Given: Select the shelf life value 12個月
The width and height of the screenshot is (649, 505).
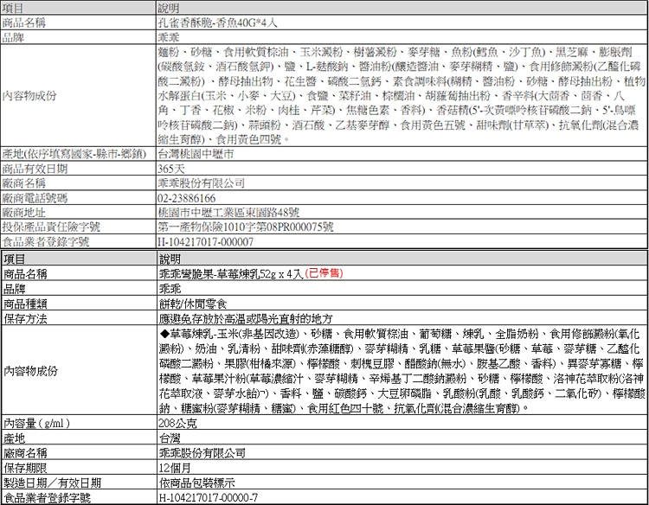Looking at the screenshot, I should pos(175,468).
